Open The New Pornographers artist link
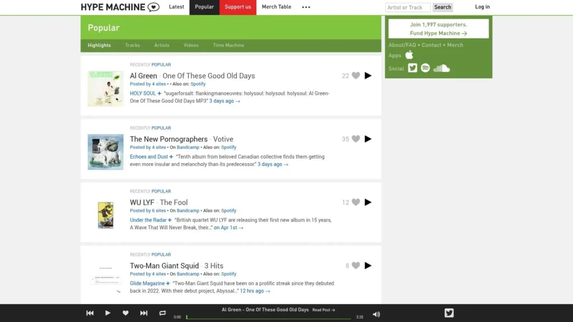 168,139
